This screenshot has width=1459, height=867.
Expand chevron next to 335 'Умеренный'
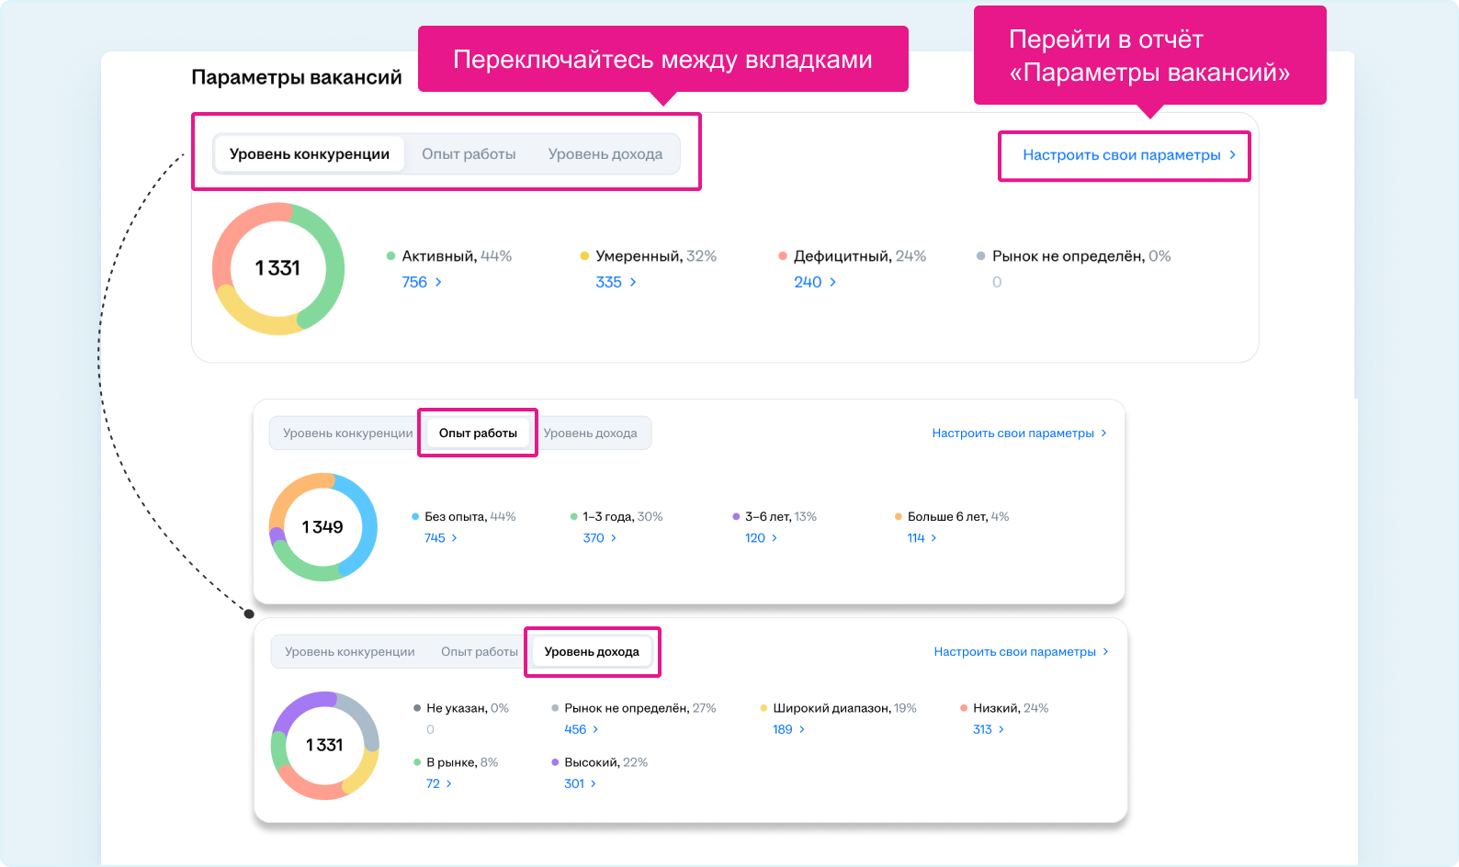coord(633,282)
